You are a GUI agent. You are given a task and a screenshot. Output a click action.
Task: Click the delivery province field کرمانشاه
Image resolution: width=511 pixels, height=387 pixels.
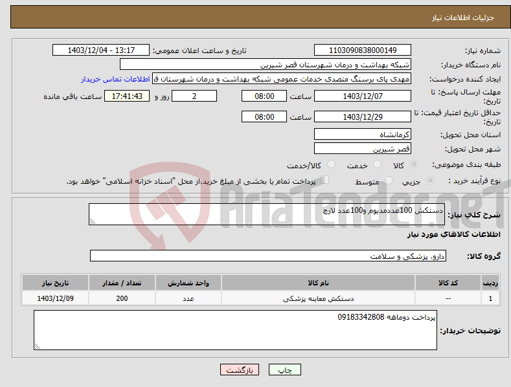pyautogui.click(x=363, y=134)
